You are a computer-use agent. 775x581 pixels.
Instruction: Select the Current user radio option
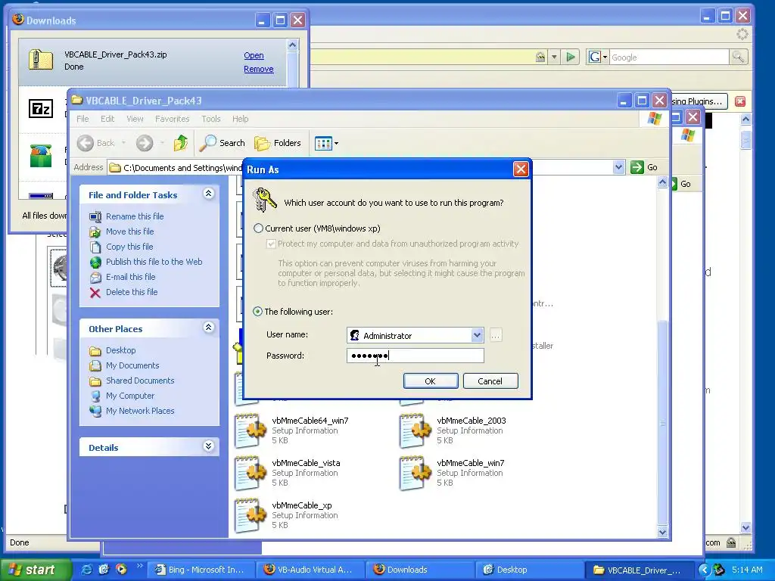[x=258, y=228]
